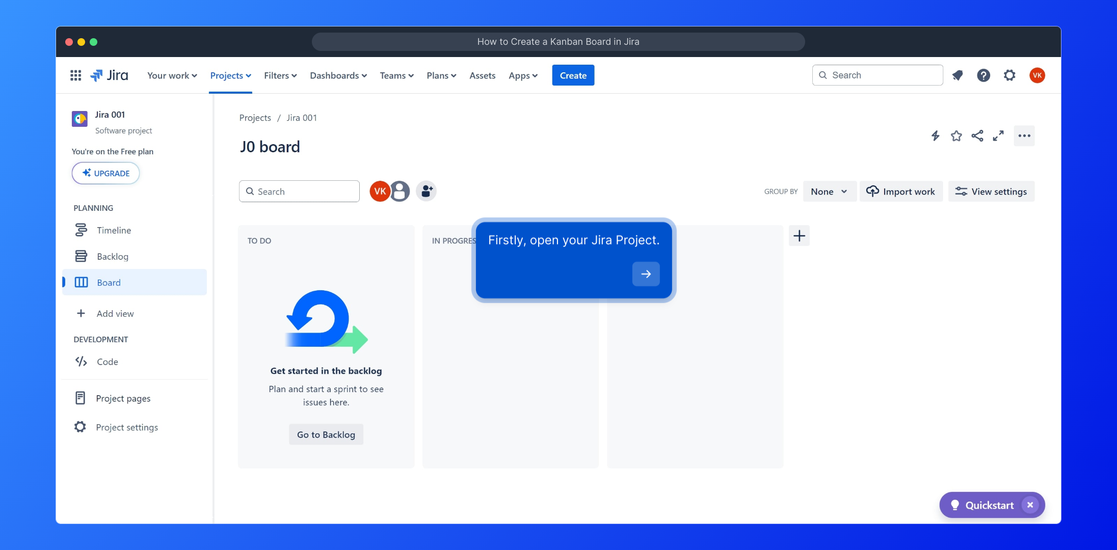The height and width of the screenshot is (550, 1117).
Task: Open the help question mark icon
Action: (983, 75)
